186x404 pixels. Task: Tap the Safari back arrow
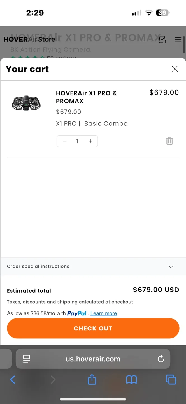pyautogui.click(x=13, y=380)
